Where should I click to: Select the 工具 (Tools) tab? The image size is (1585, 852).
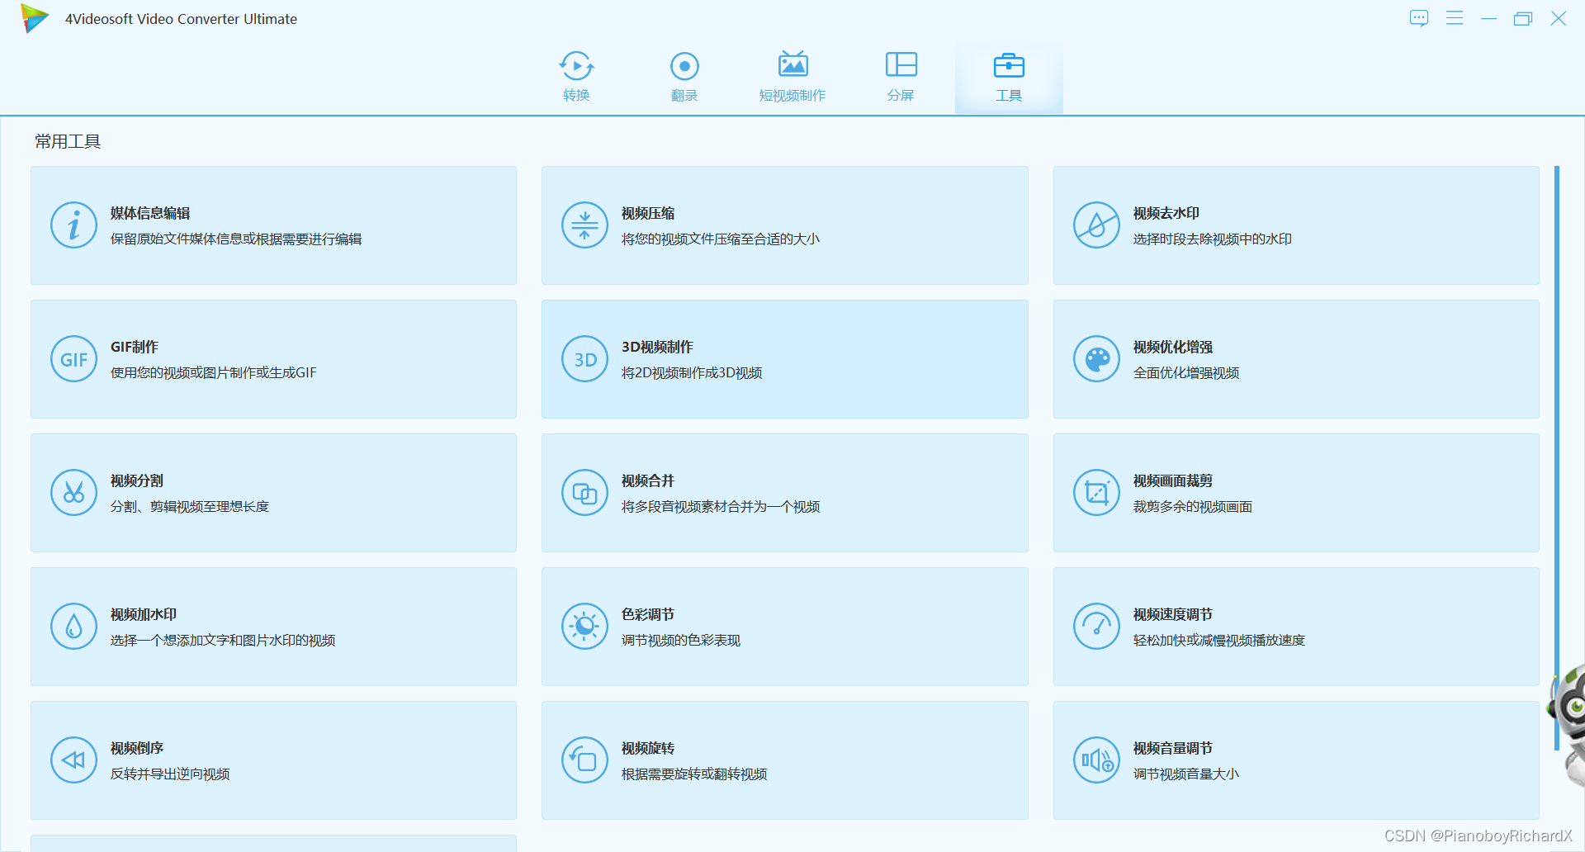click(x=1009, y=78)
